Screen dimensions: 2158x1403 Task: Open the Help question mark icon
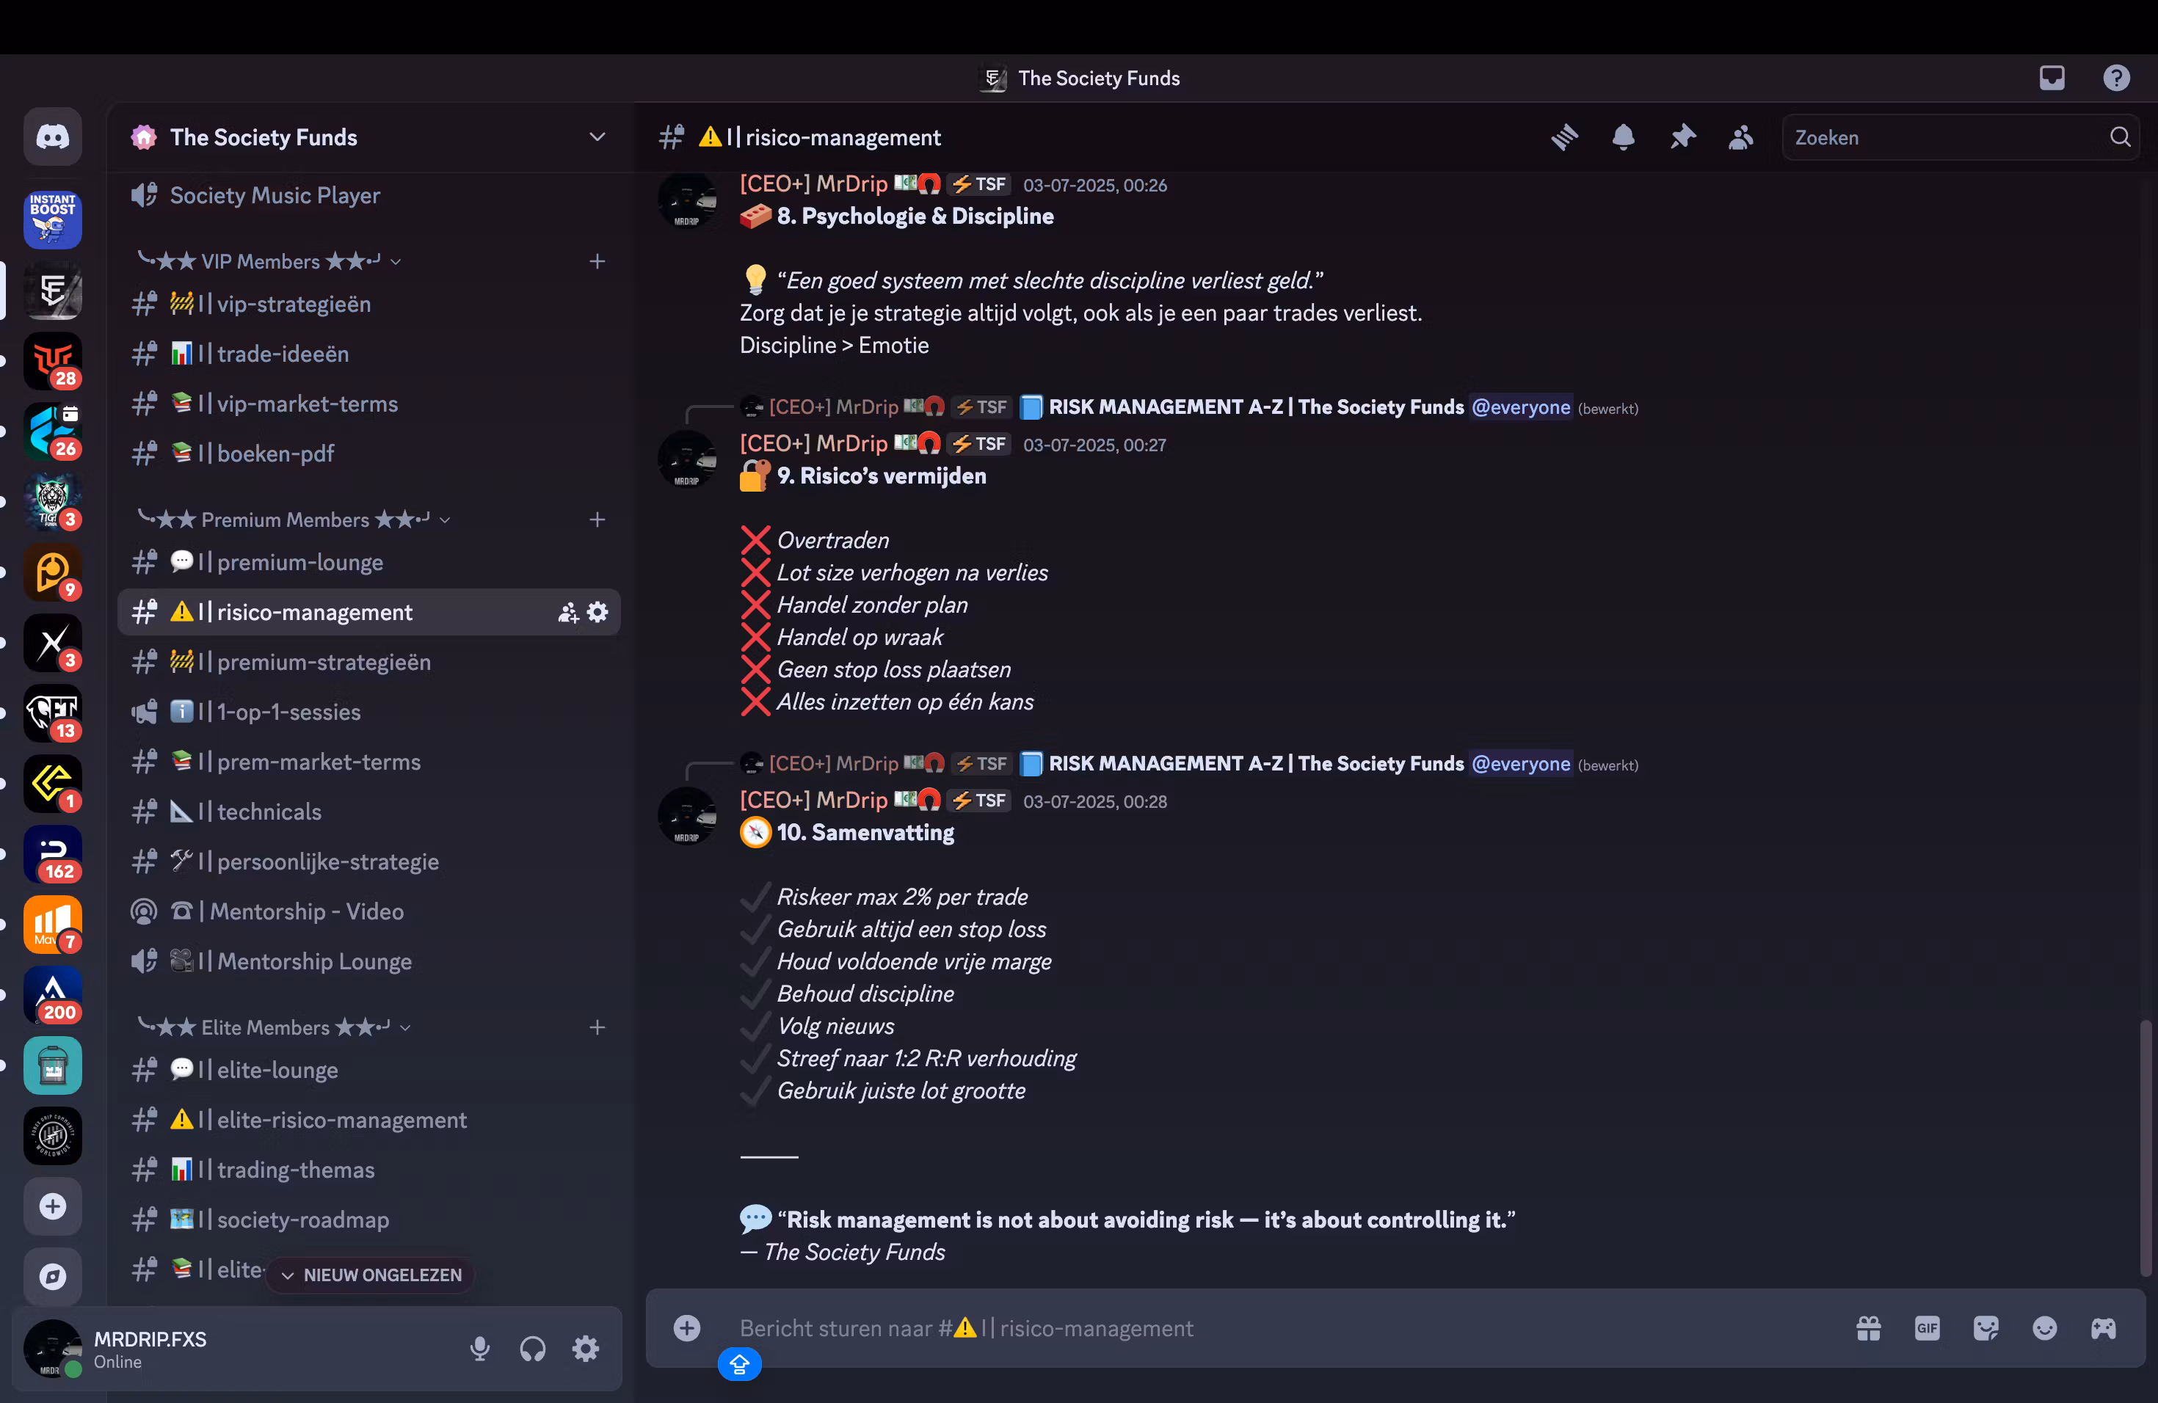pyautogui.click(x=2116, y=78)
